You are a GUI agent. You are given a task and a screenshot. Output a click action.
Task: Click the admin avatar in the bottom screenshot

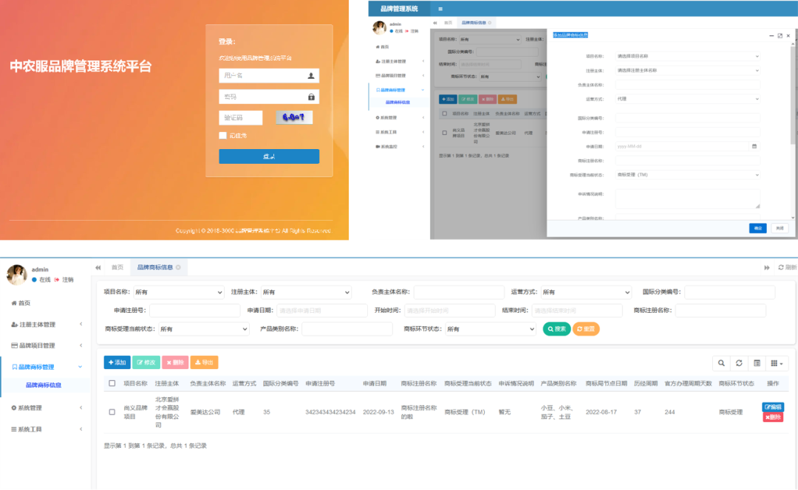point(17,275)
